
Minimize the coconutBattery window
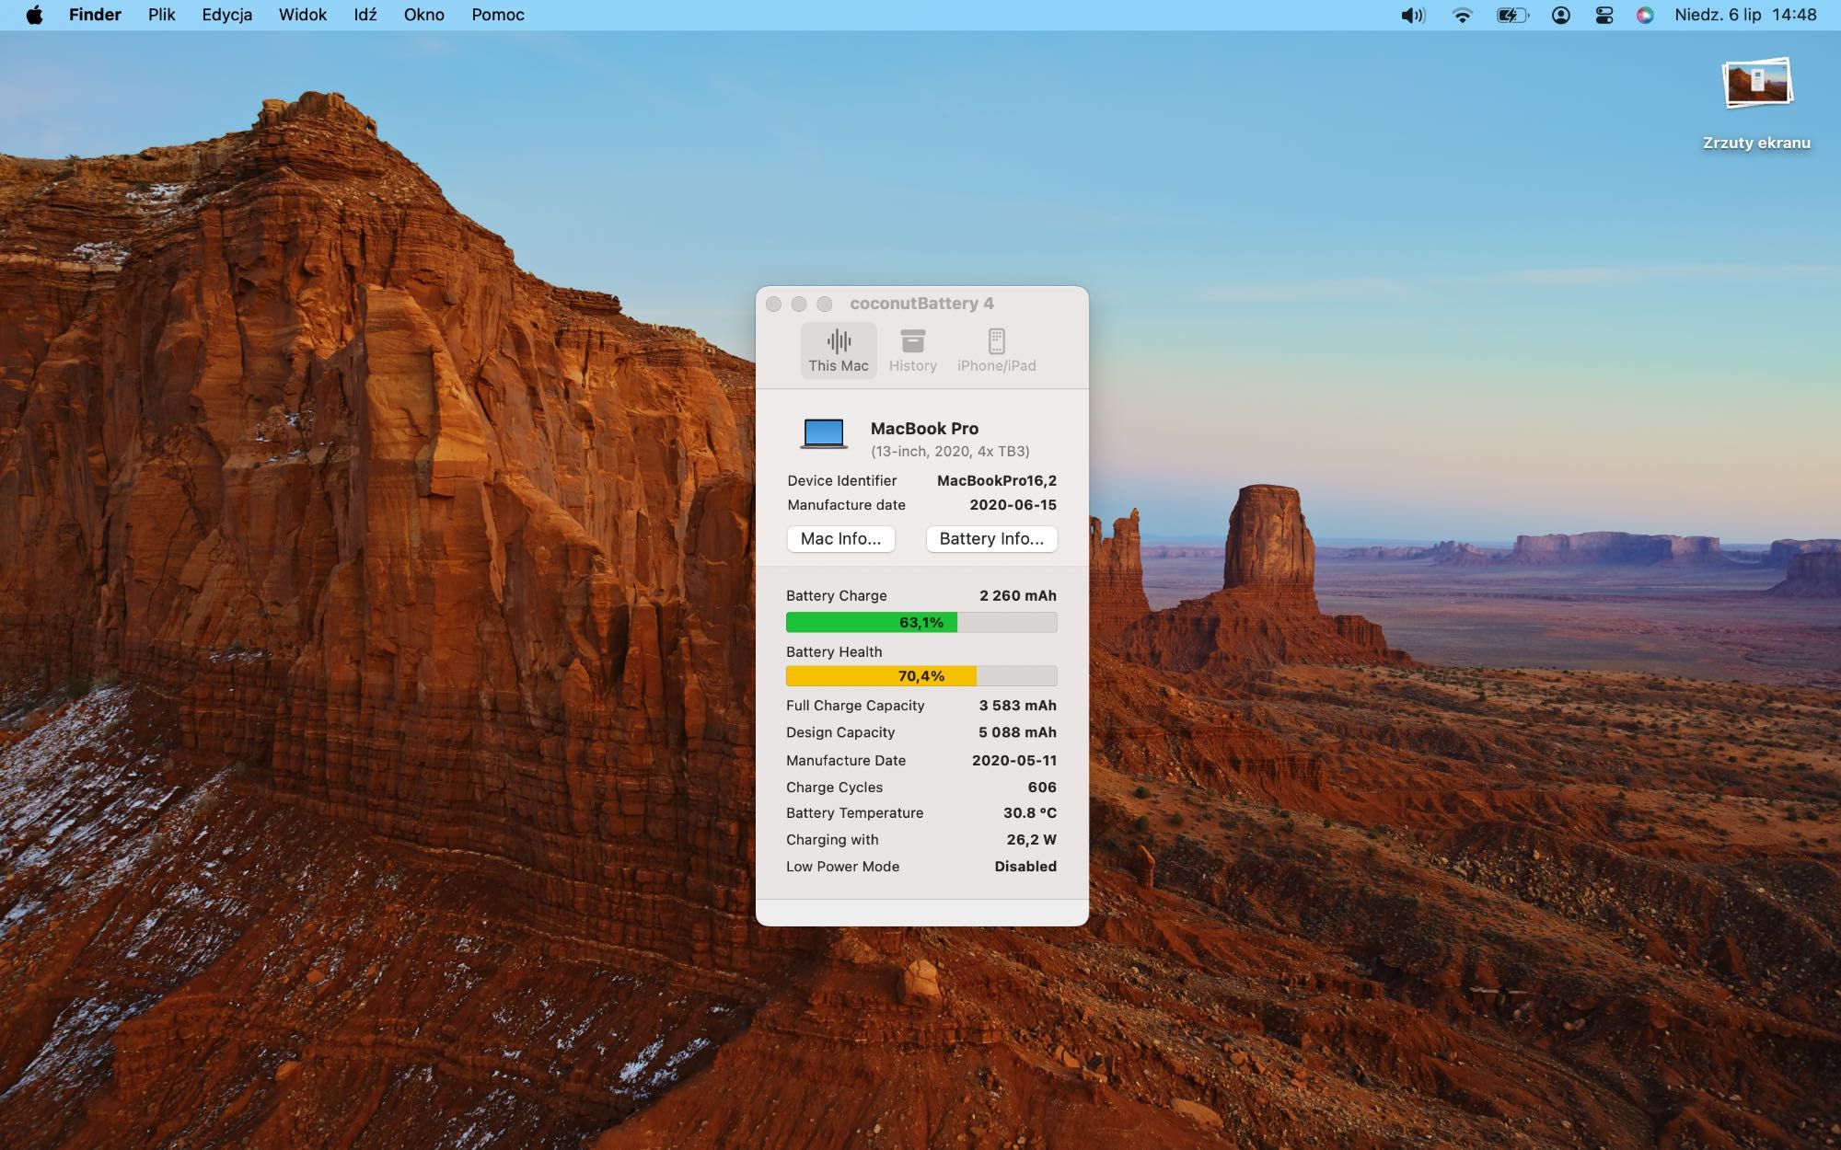tap(799, 304)
